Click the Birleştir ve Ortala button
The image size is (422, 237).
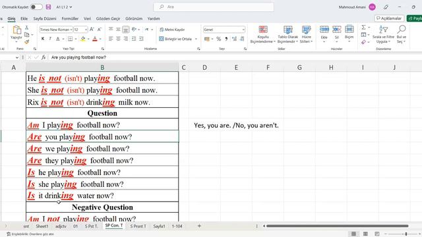pos(175,39)
